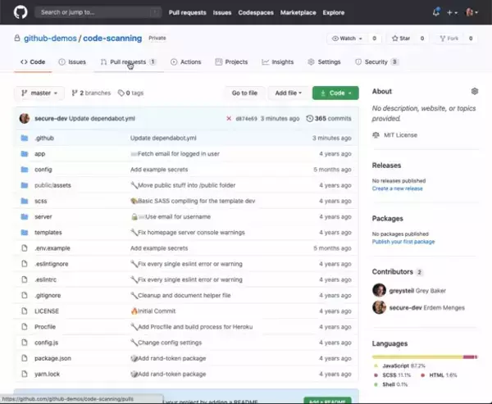
Task: Click Create a new release link
Action: point(397,188)
